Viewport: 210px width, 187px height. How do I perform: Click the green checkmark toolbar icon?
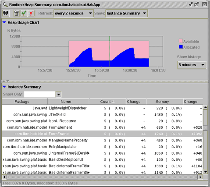click(x=24, y=13)
